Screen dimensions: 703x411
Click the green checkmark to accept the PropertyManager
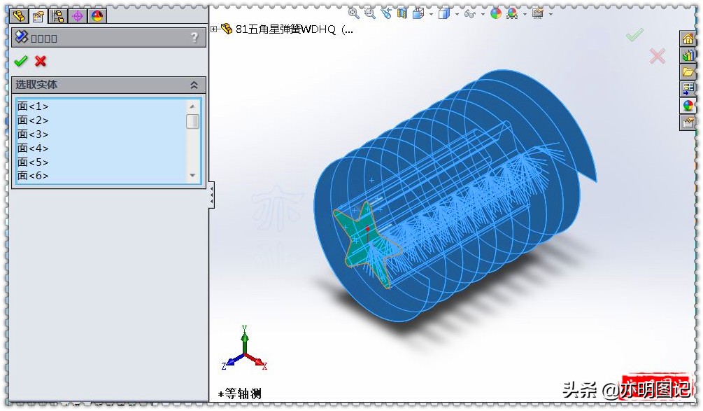tap(20, 60)
